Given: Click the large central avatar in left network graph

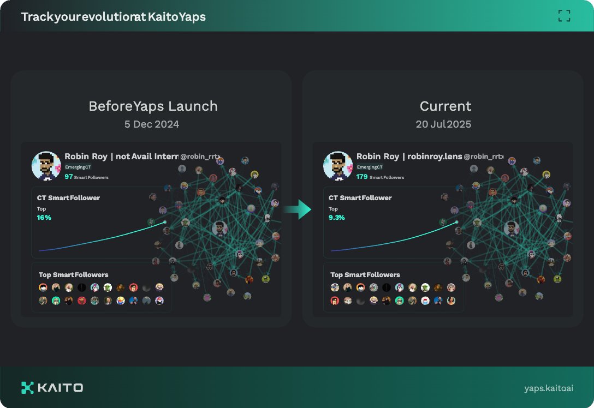Looking at the screenshot, I should tap(219, 229).
